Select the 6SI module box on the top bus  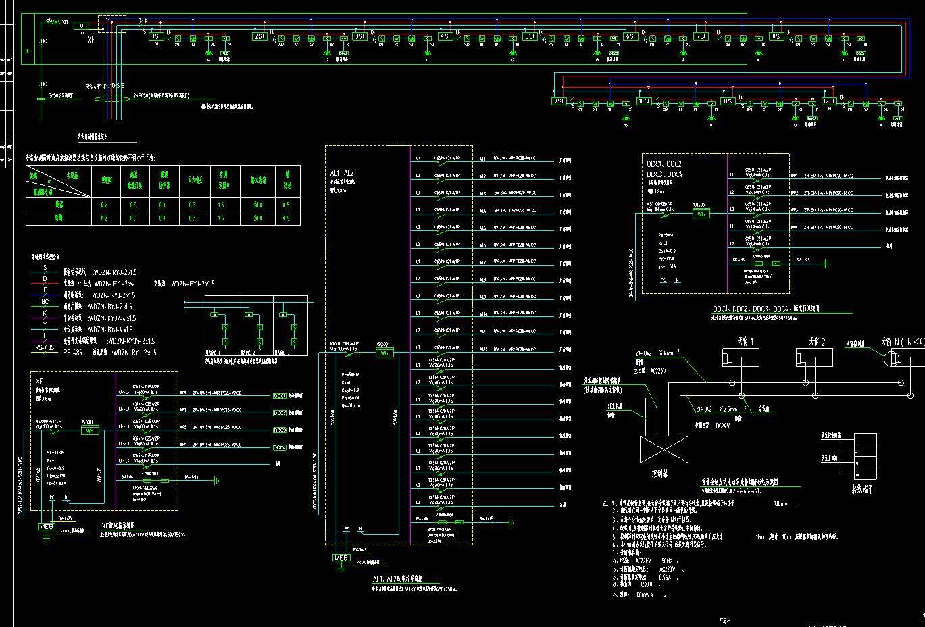(x=630, y=36)
